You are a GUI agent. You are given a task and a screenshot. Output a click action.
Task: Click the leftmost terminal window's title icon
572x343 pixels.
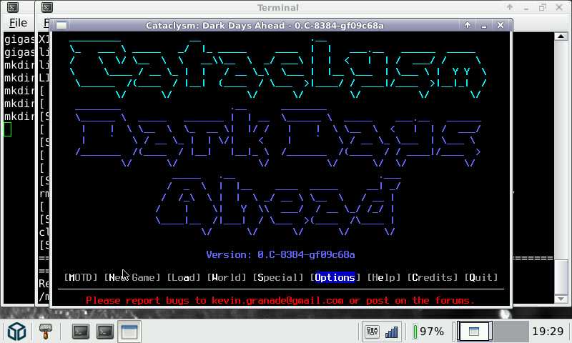[13, 7]
